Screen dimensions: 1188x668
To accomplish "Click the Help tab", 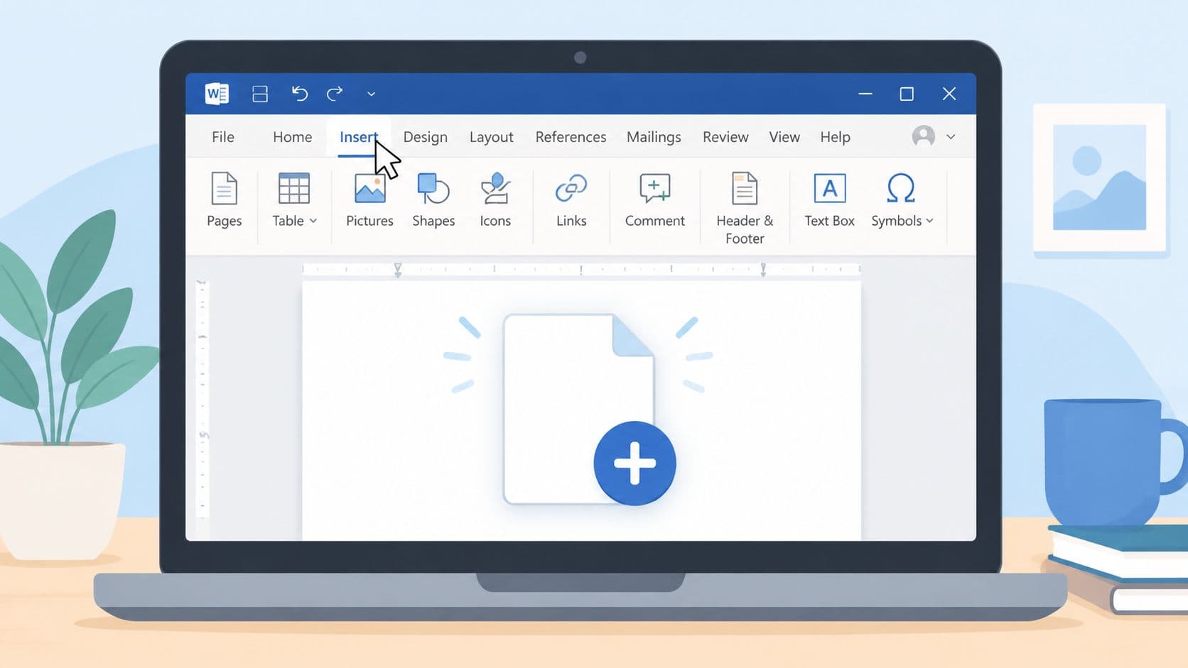I will point(835,137).
